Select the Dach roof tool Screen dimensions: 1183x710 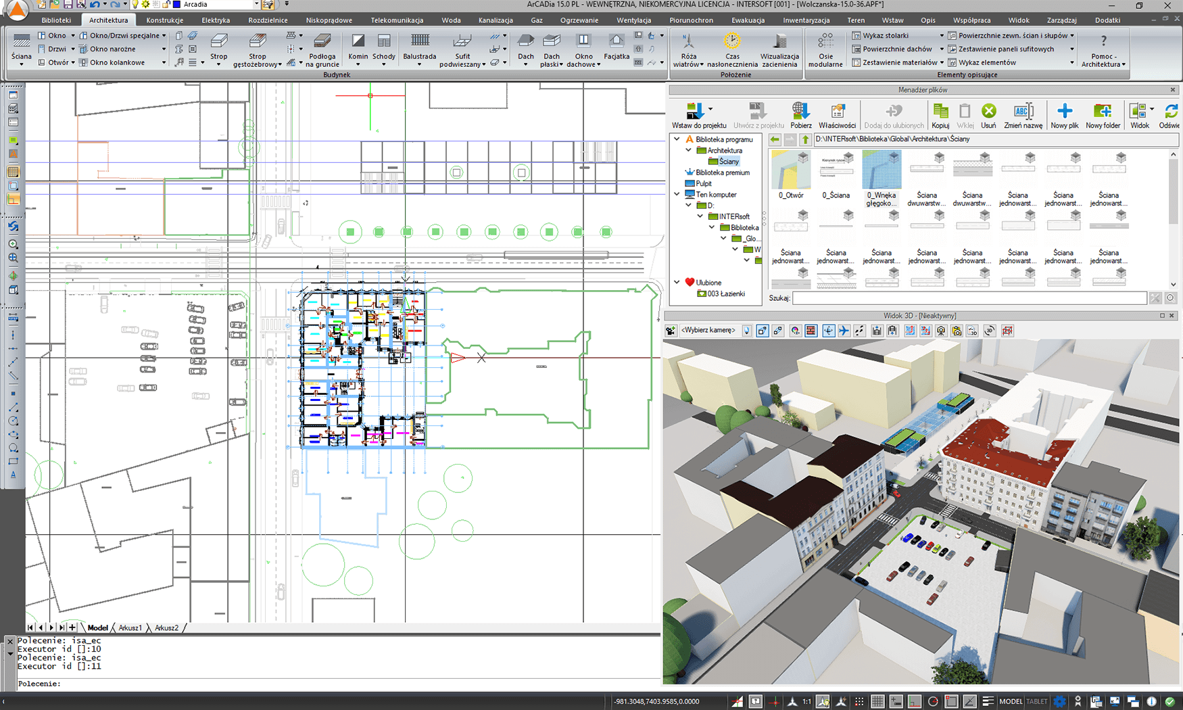click(x=525, y=49)
